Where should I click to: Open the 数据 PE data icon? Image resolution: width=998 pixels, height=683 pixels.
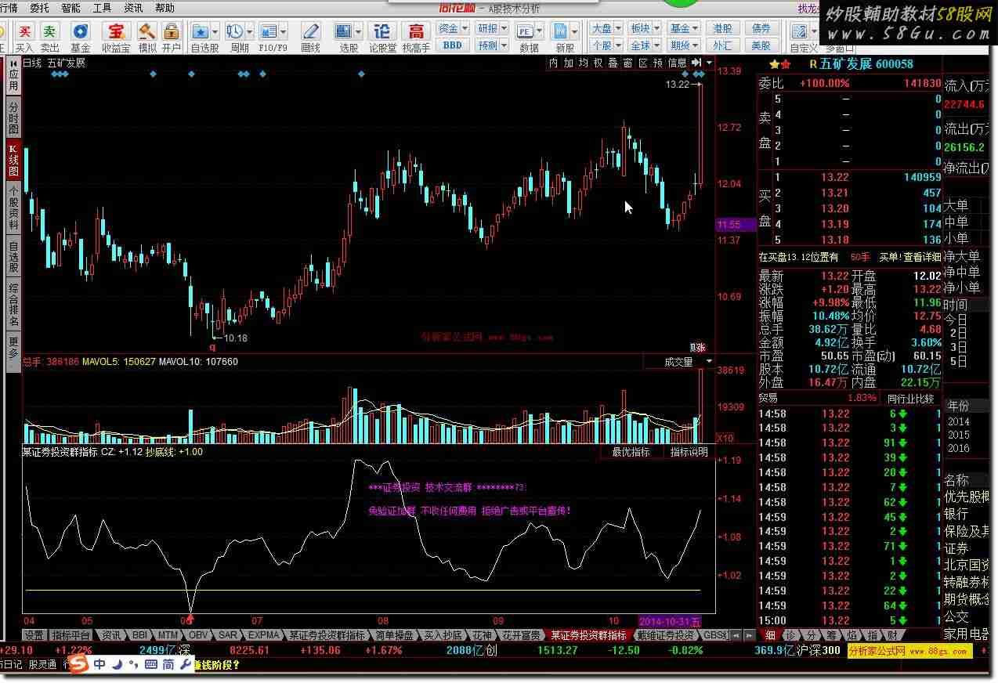pos(525,31)
